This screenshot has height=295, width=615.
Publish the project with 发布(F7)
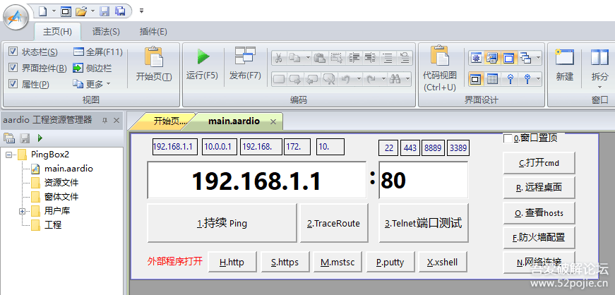coord(245,64)
